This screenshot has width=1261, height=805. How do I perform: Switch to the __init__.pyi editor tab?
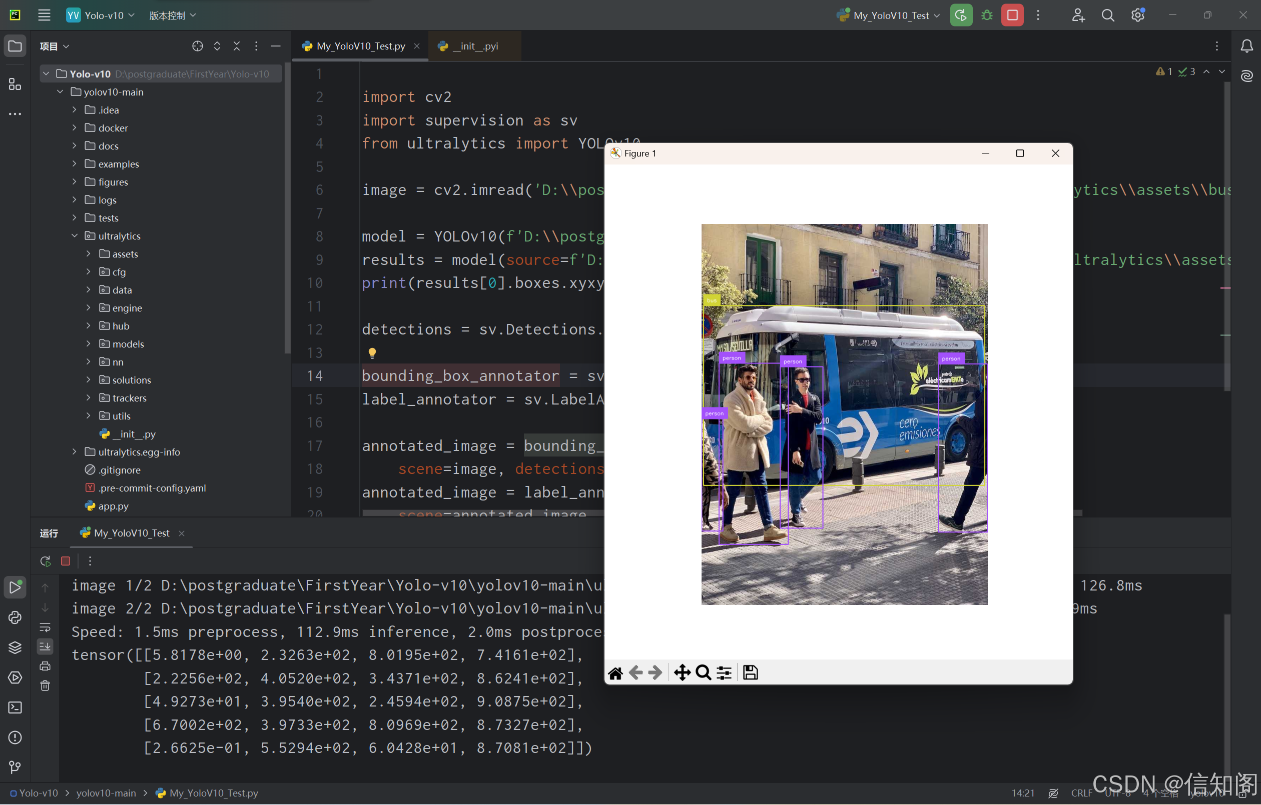click(475, 46)
